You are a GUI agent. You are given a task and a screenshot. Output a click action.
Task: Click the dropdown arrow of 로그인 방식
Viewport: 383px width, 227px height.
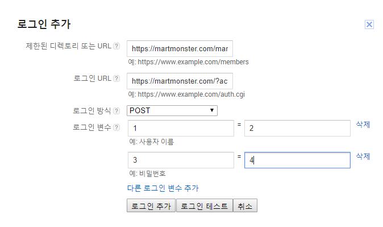tap(212, 110)
